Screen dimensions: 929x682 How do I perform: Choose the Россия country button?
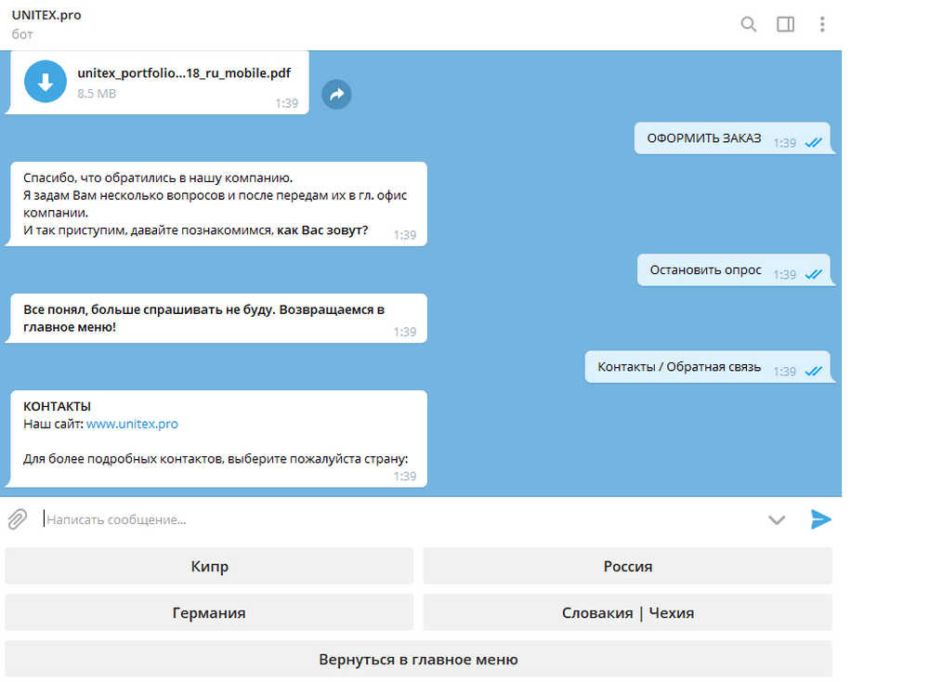click(x=627, y=567)
